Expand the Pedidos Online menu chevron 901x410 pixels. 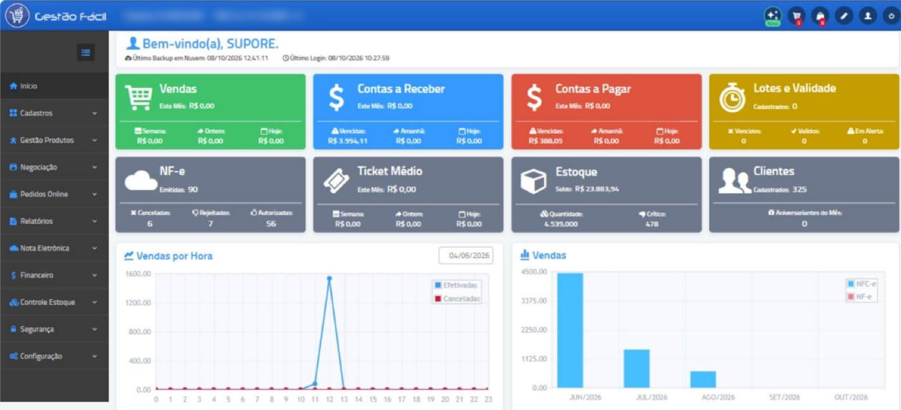(95, 194)
